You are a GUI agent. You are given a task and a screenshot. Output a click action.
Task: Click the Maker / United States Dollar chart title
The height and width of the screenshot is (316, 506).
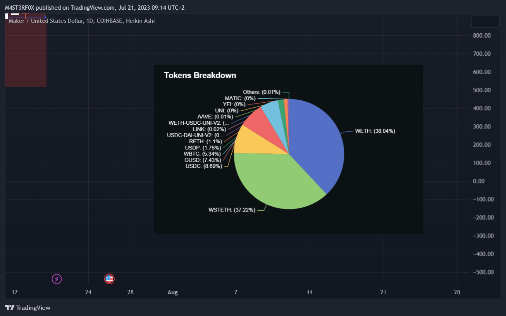(x=82, y=21)
